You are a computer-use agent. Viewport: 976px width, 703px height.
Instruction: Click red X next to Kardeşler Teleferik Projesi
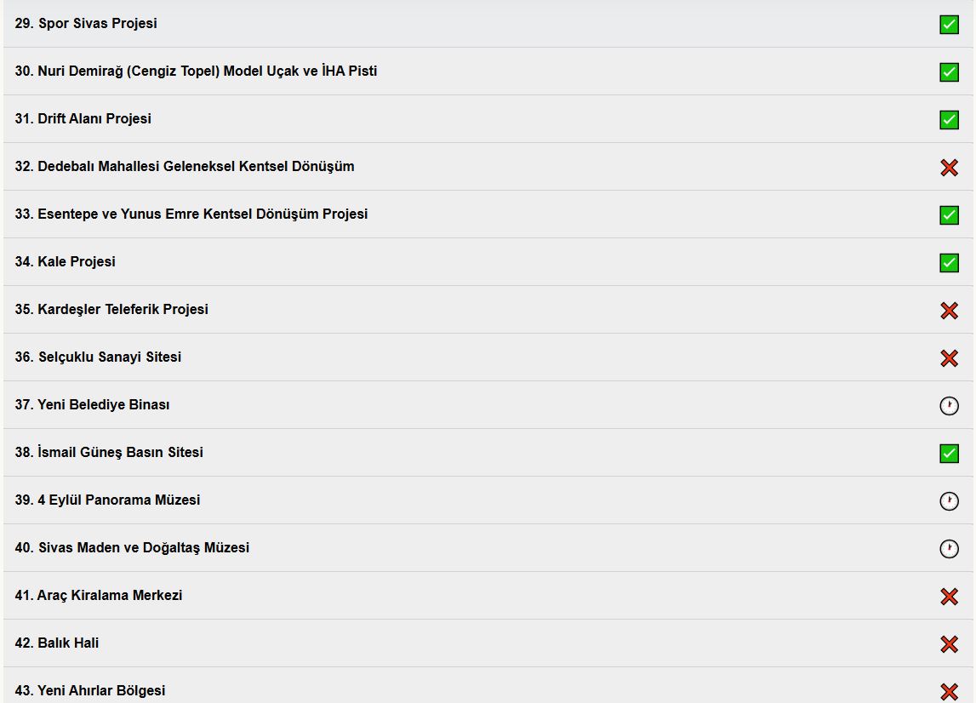coord(949,311)
